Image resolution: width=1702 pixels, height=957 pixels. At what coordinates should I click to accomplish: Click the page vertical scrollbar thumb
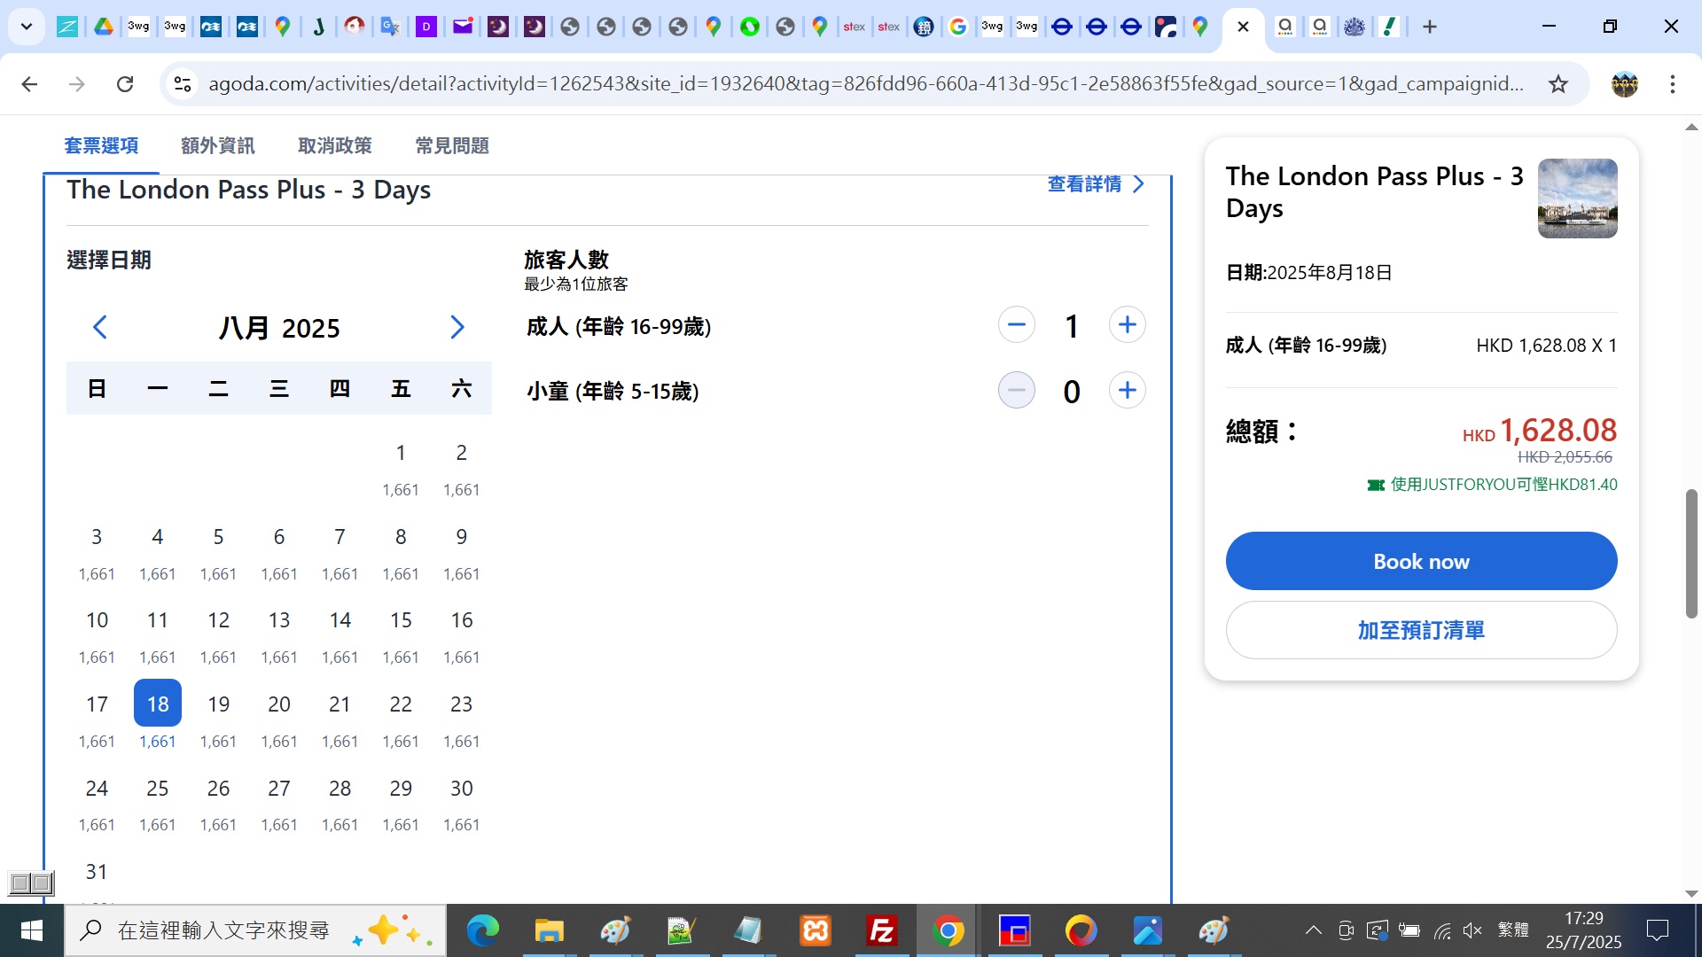(1691, 554)
